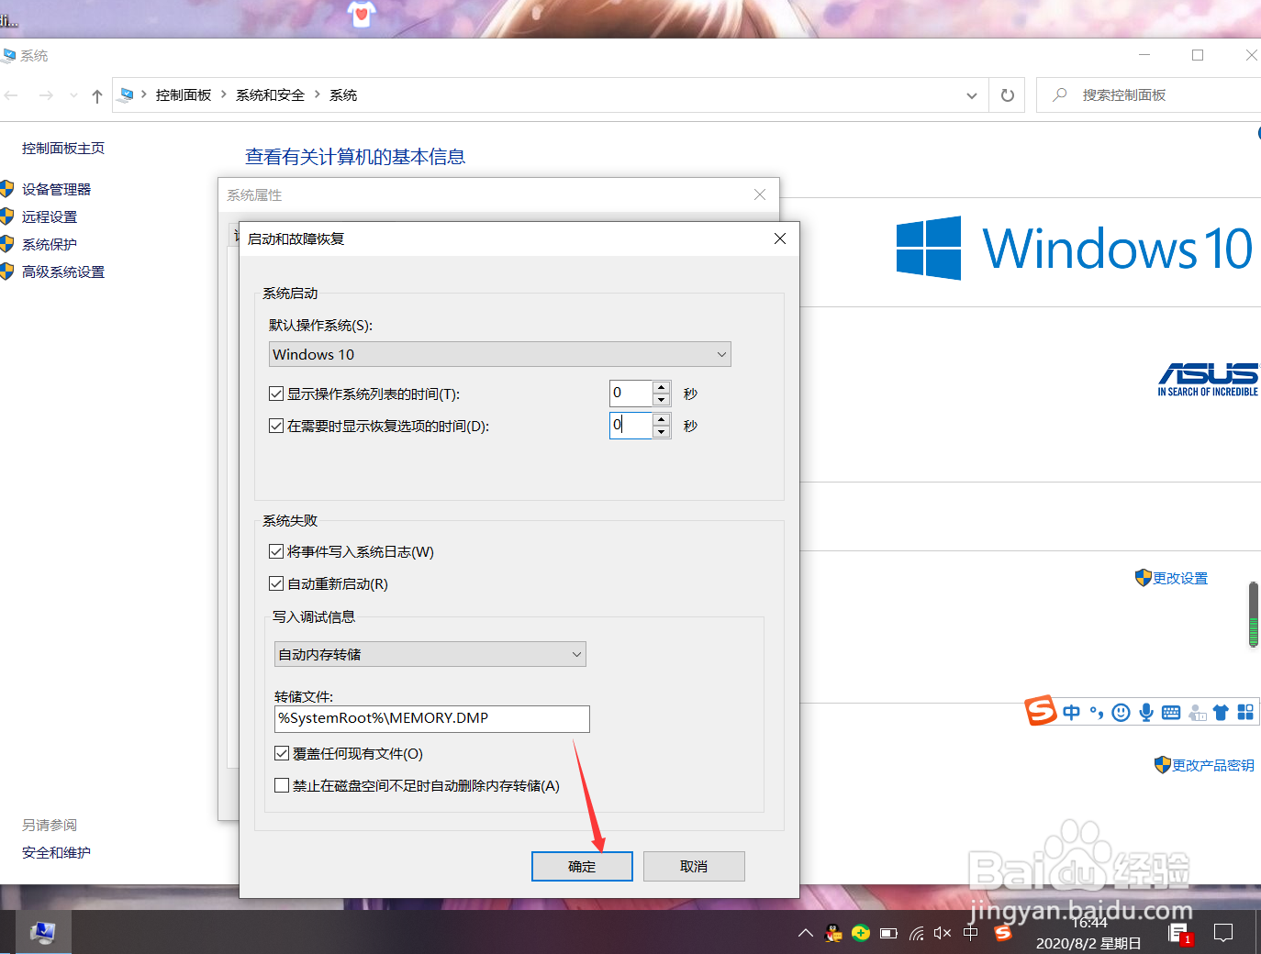Image resolution: width=1261 pixels, height=954 pixels.
Task: Increment the 显示操作系统列表的时间 stepper up arrow
Action: [661, 387]
